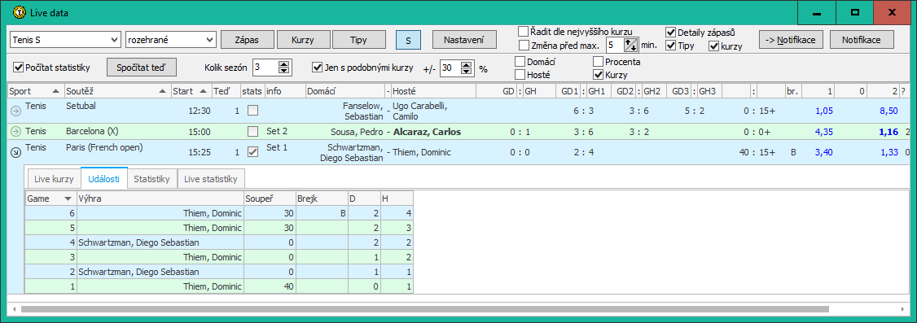Click the minutes stepper next to Změna před max.
The width and height of the screenshot is (917, 323).
[x=631, y=45]
